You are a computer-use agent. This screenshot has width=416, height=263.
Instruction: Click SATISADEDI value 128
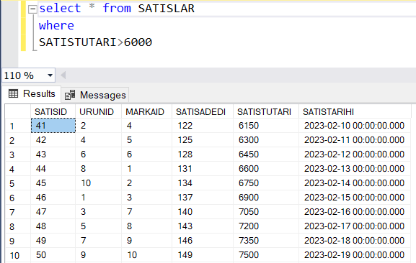203,154
